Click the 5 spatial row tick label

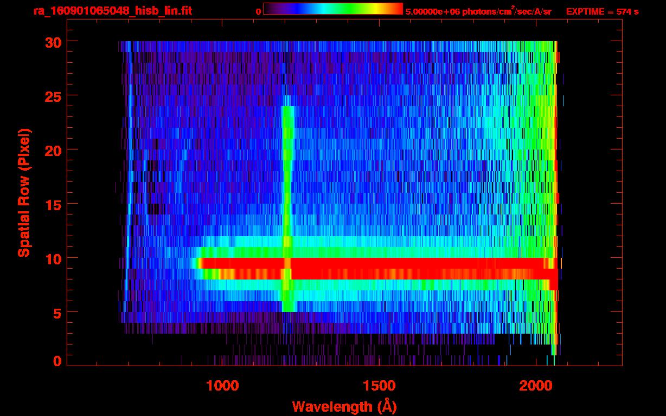57,312
